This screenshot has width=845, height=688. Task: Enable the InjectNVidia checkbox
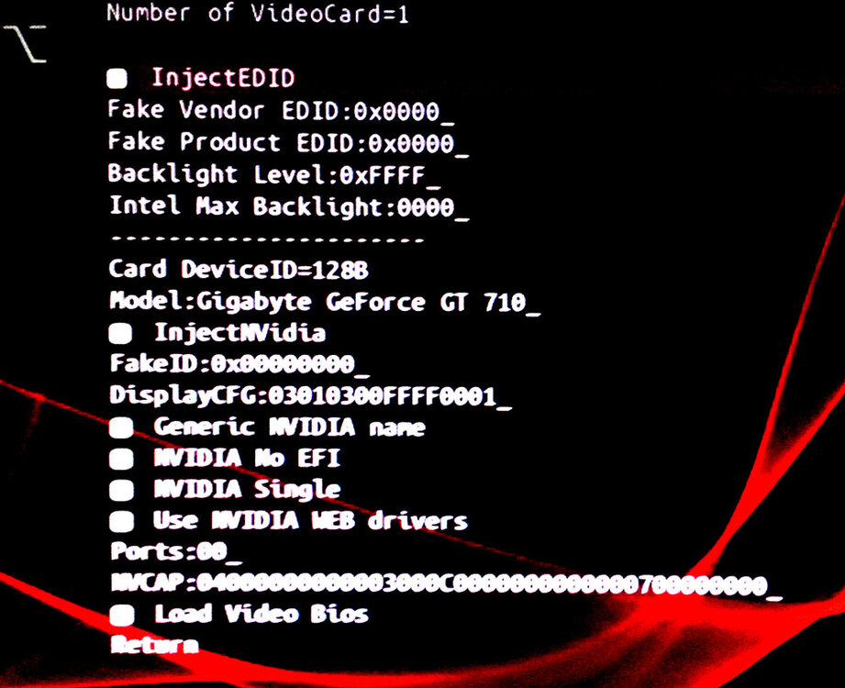(119, 334)
